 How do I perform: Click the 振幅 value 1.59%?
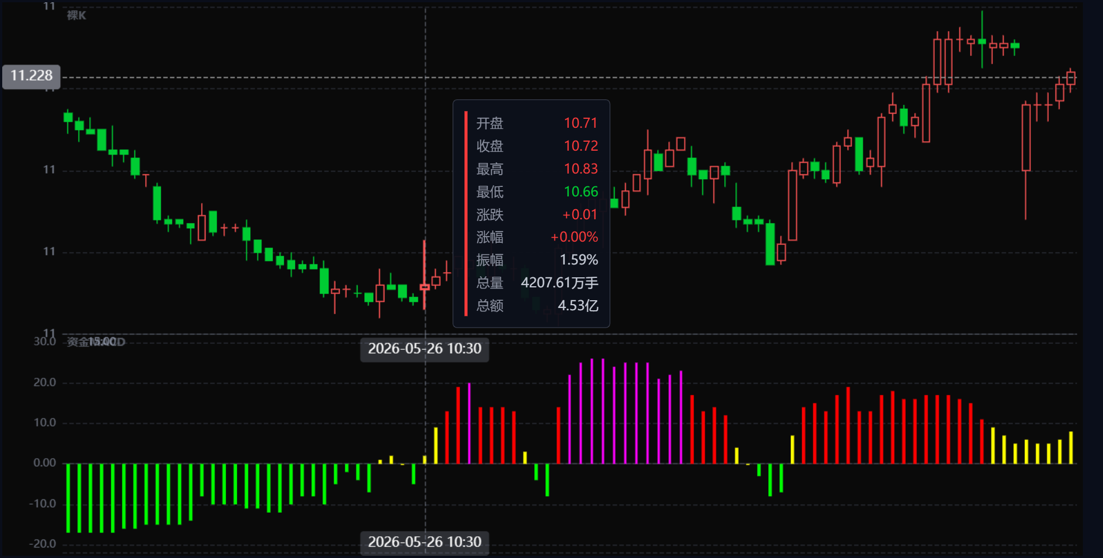pyautogui.click(x=579, y=260)
